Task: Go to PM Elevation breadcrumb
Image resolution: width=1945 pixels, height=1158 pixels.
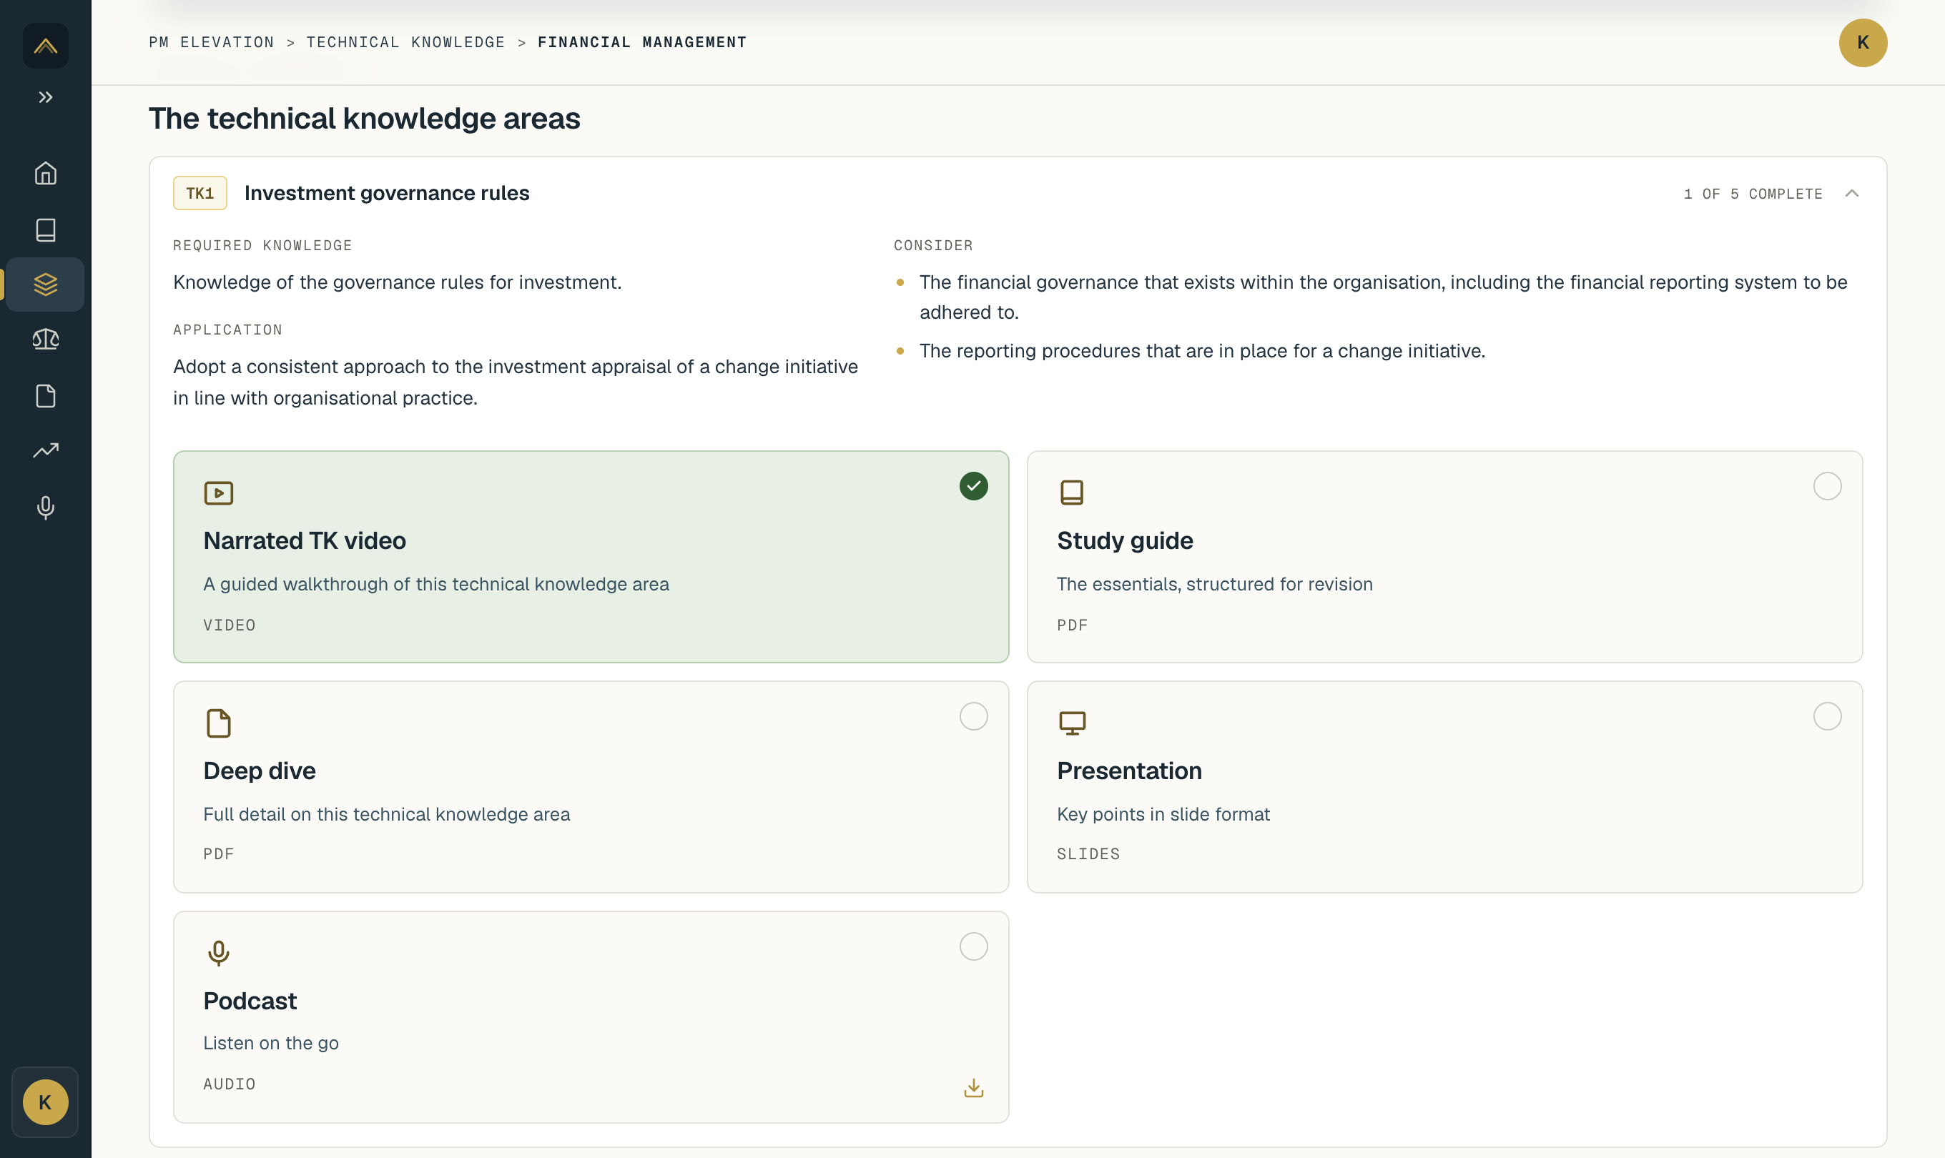Action: pos(212,42)
